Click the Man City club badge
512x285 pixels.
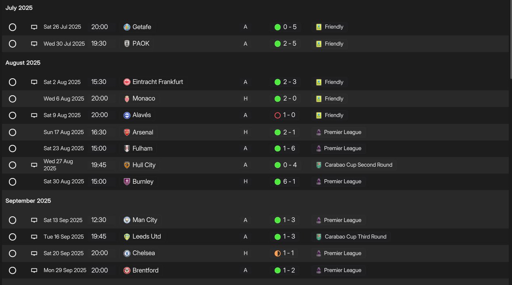tap(127, 220)
